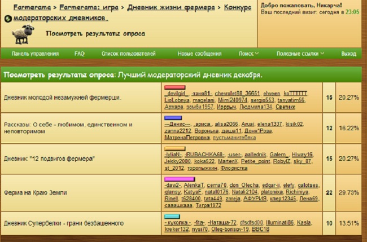Open voter profile galotses
Viewport: 367px width, 242px height.
pos(308,186)
